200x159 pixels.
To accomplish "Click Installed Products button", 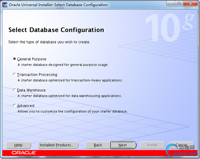I will [58, 145].
